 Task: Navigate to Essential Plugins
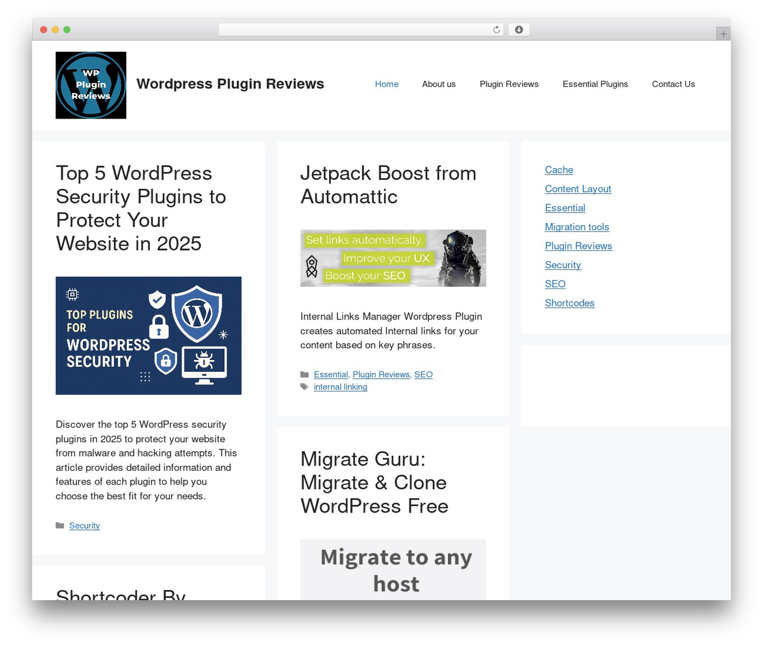click(x=595, y=84)
